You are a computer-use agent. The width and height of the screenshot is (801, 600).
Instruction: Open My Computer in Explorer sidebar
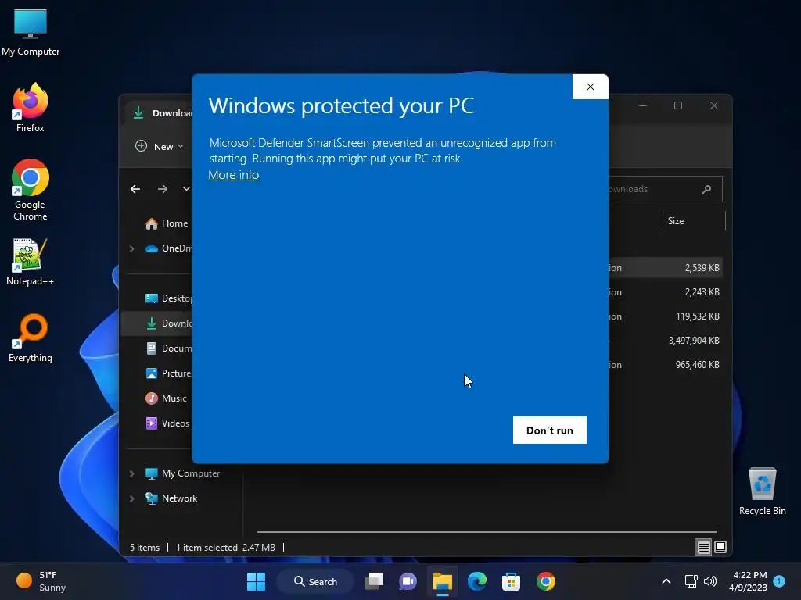(182, 473)
